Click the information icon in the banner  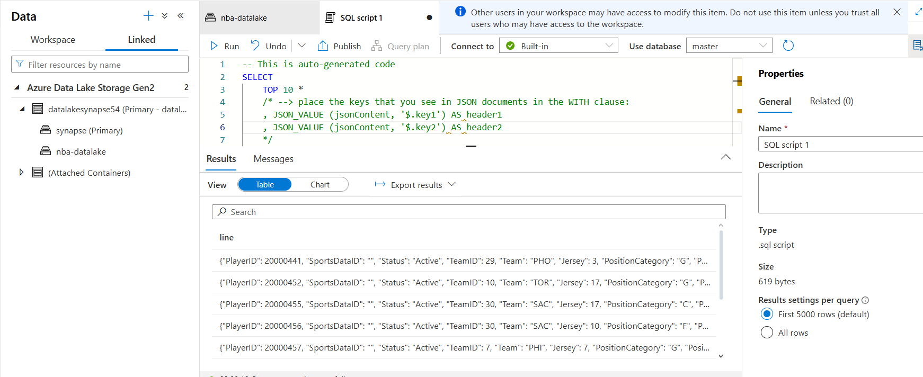pyautogui.click(x=460, y=12)
